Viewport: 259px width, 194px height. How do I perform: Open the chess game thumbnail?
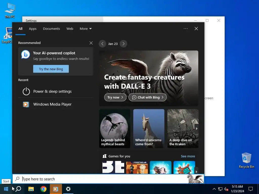tap(137, 167)
